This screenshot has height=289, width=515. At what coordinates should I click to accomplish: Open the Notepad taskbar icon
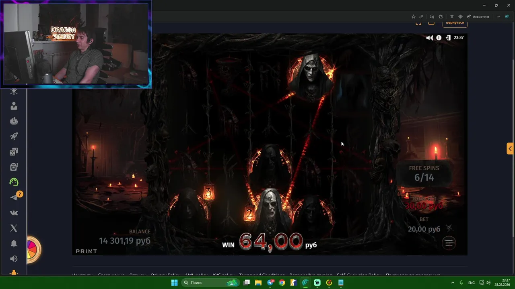point(341,283)
